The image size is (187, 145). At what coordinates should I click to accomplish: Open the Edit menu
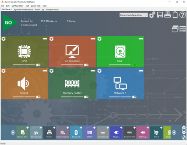8,6
